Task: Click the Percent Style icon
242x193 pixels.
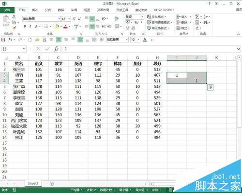Action: (x=136, y=22)
